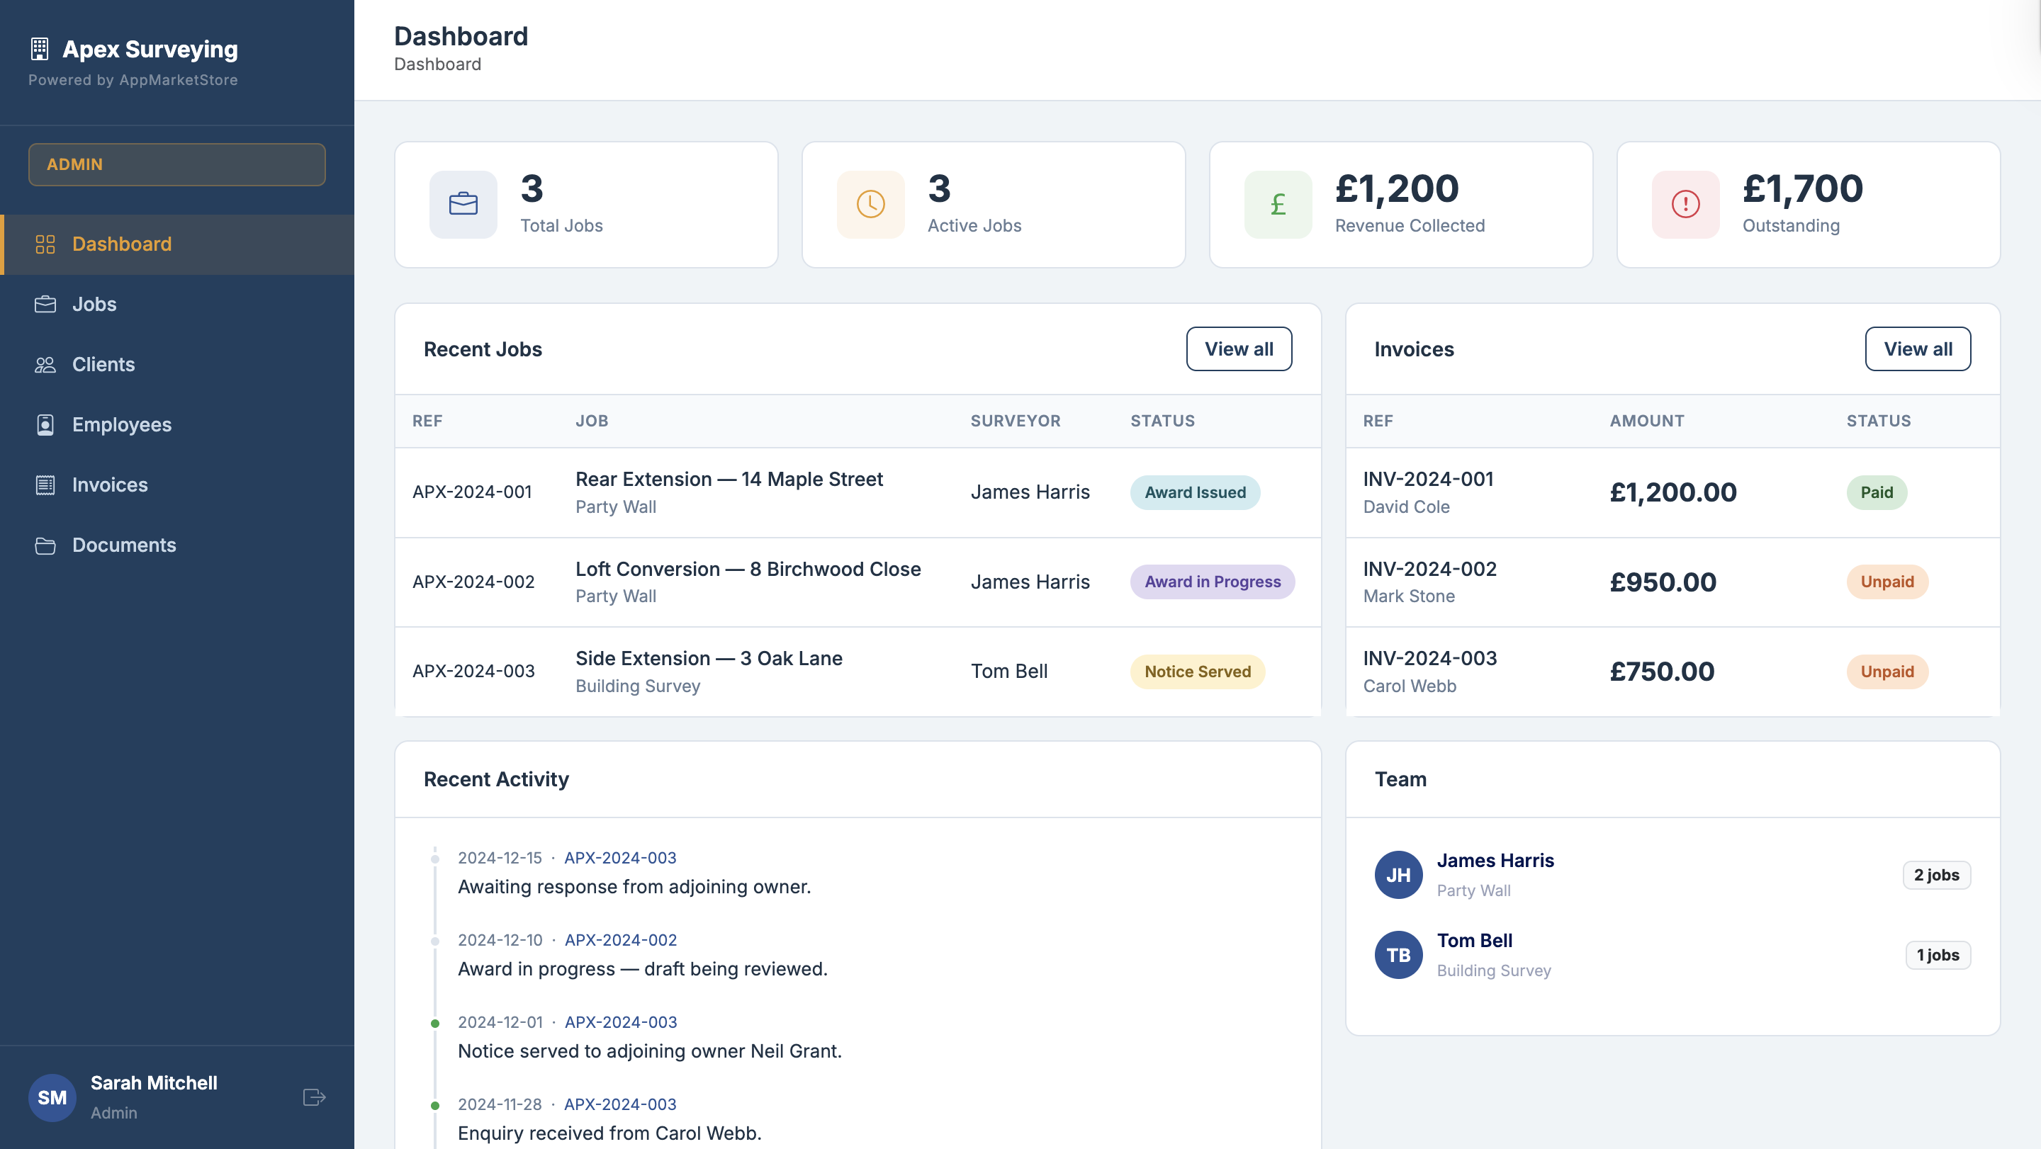Open APX-2024-002 link dated 2024-12-10

(620, 940)
